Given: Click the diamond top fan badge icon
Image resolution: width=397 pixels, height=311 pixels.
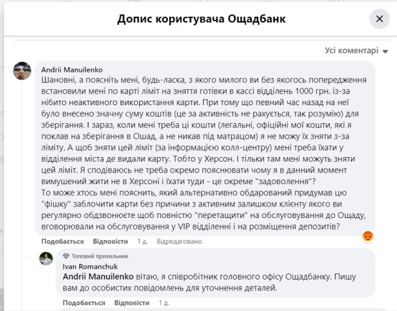Looking at the screenshot, I should click(66, 256).
